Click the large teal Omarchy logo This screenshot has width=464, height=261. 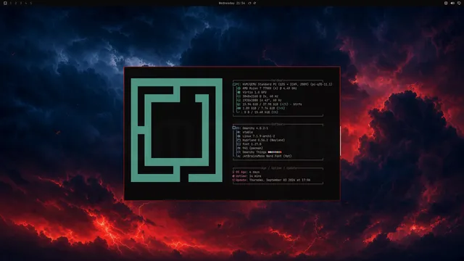(x=177, y=130)
